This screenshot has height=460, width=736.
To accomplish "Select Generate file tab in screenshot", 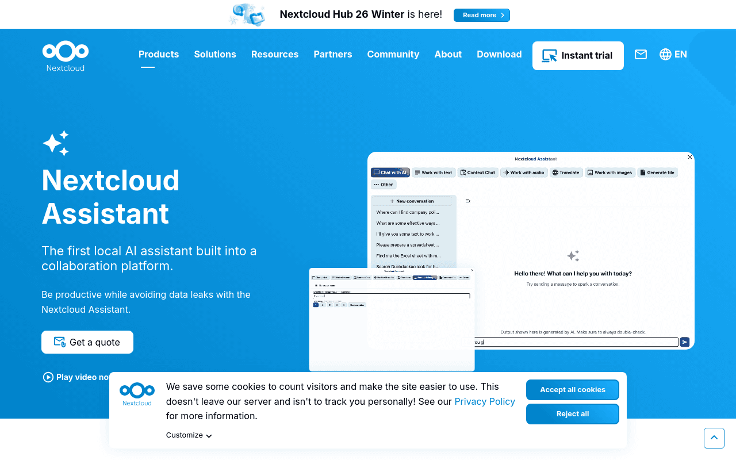I will coord(658,172).
